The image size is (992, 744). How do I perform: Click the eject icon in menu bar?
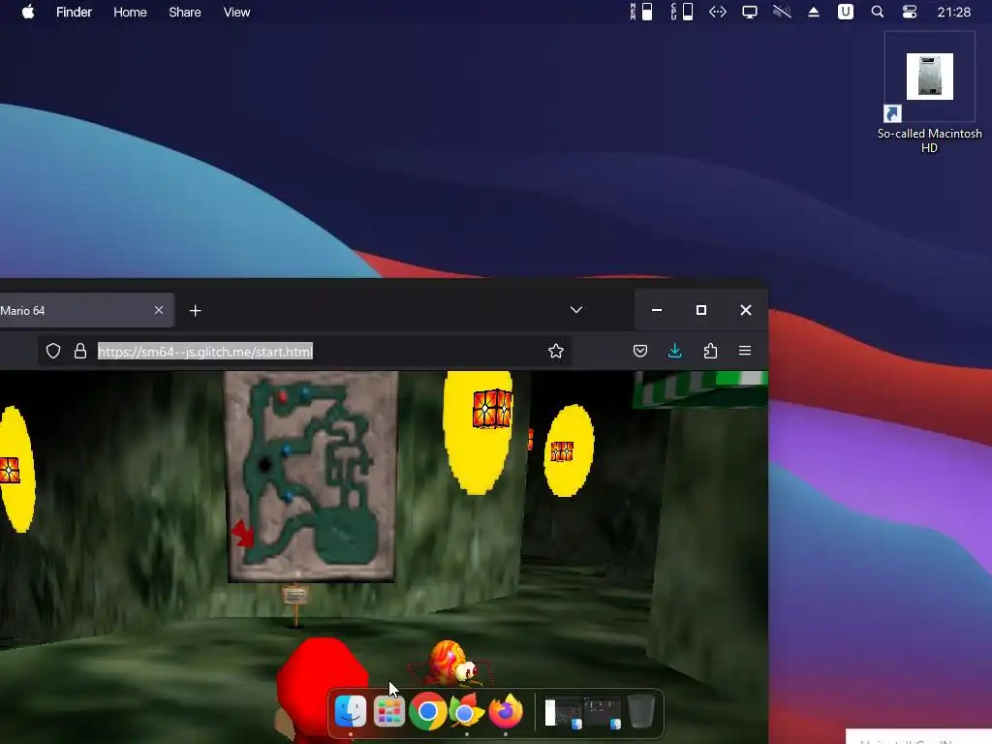[x=814, y=12]
